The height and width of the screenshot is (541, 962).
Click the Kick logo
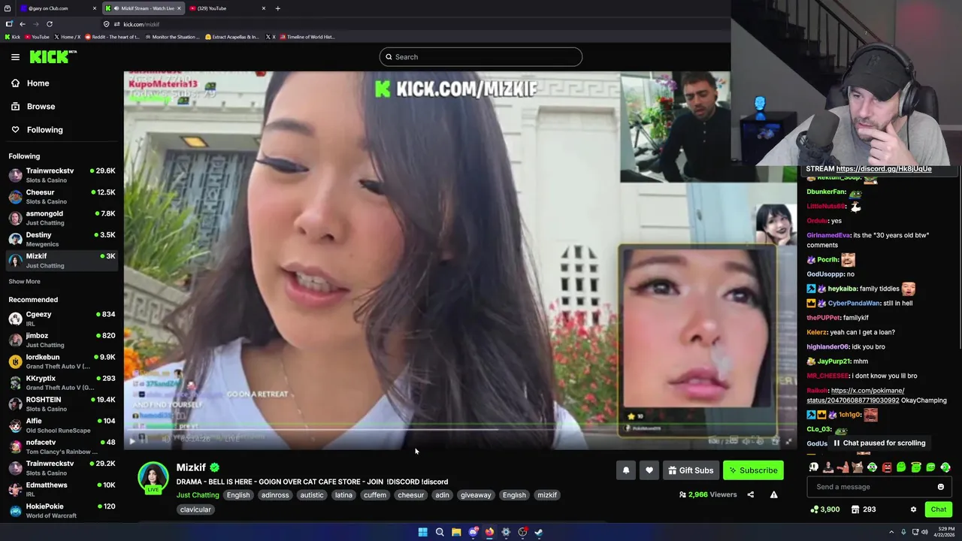point(53,57)
